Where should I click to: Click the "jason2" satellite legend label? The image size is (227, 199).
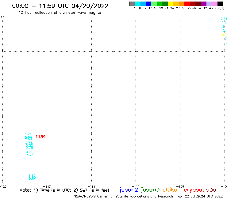(x=129, y=190)
